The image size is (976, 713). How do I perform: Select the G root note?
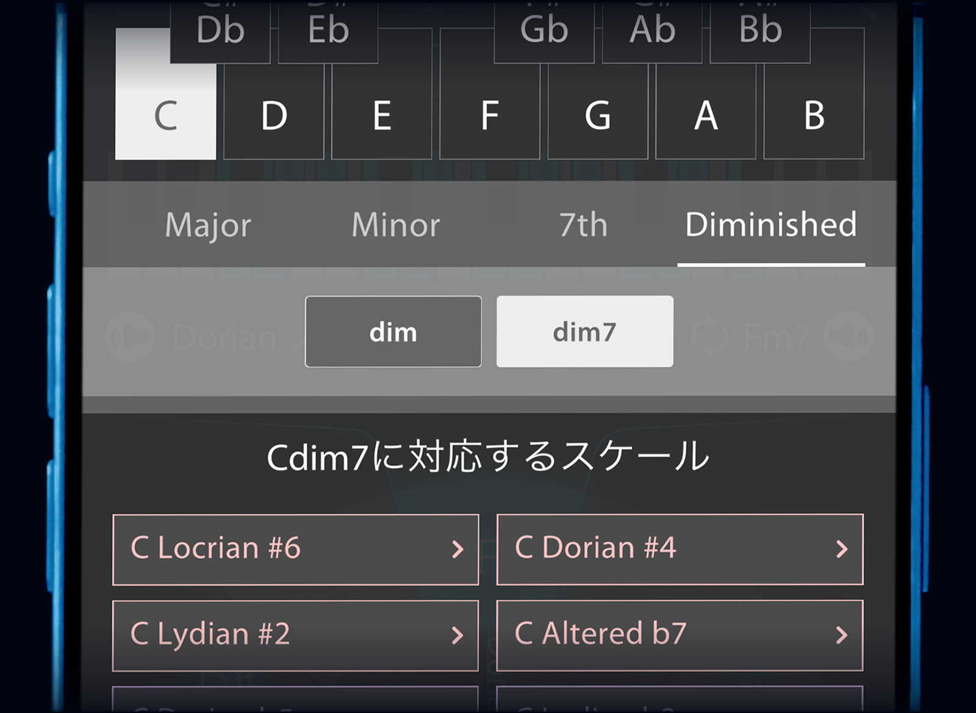coord(597,116)
